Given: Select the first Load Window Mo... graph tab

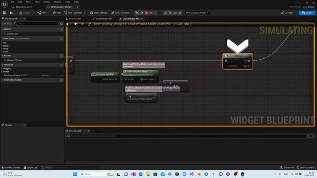Looking at the screenshot, I should point(103,19).
